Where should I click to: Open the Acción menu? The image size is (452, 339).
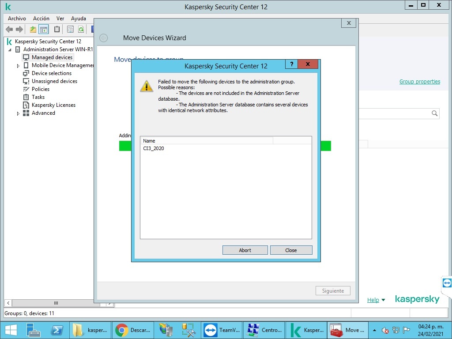coord(41,19)
